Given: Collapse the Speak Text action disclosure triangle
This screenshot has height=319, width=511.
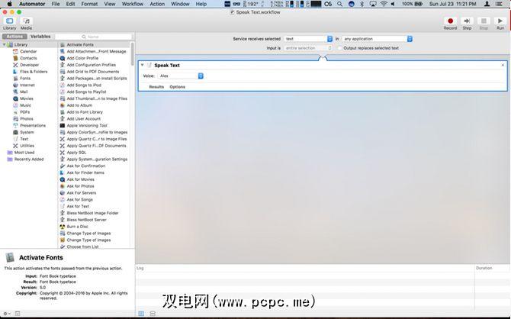Looking at the screenshot, I should [143, 65].
